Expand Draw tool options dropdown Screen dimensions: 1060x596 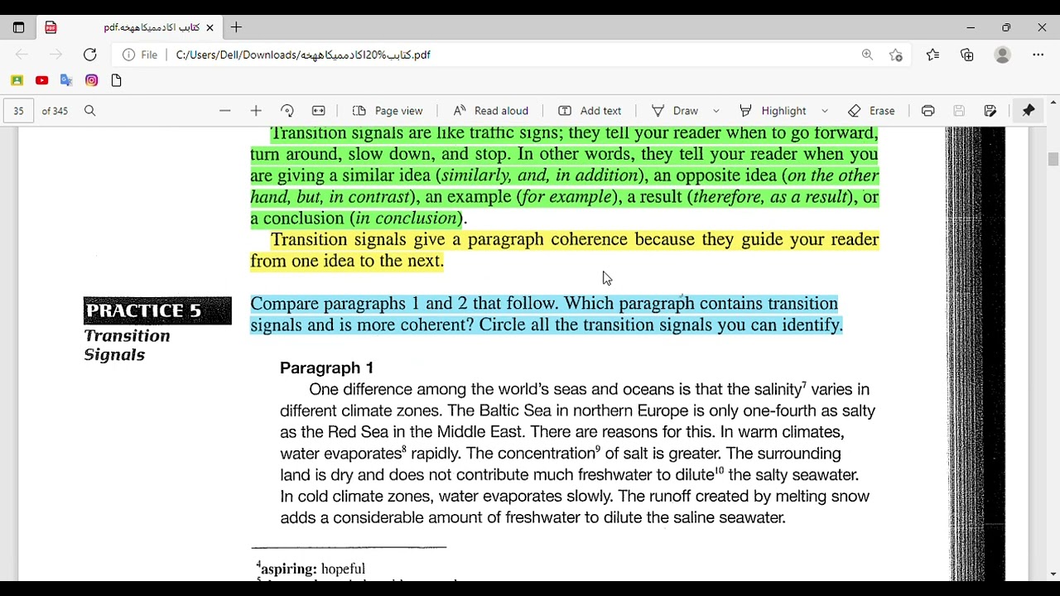click(x=716, y=111)
